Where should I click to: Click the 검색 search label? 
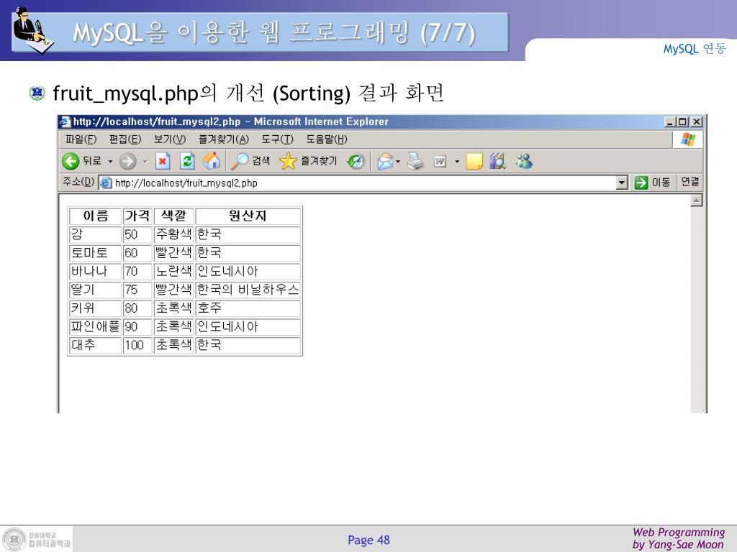click(261, 161)
